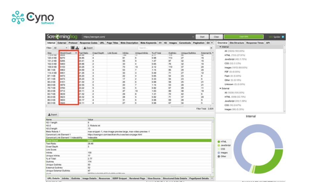331x182 pixels.
Task: Switch to list view icon
Action: click(73, 48)
